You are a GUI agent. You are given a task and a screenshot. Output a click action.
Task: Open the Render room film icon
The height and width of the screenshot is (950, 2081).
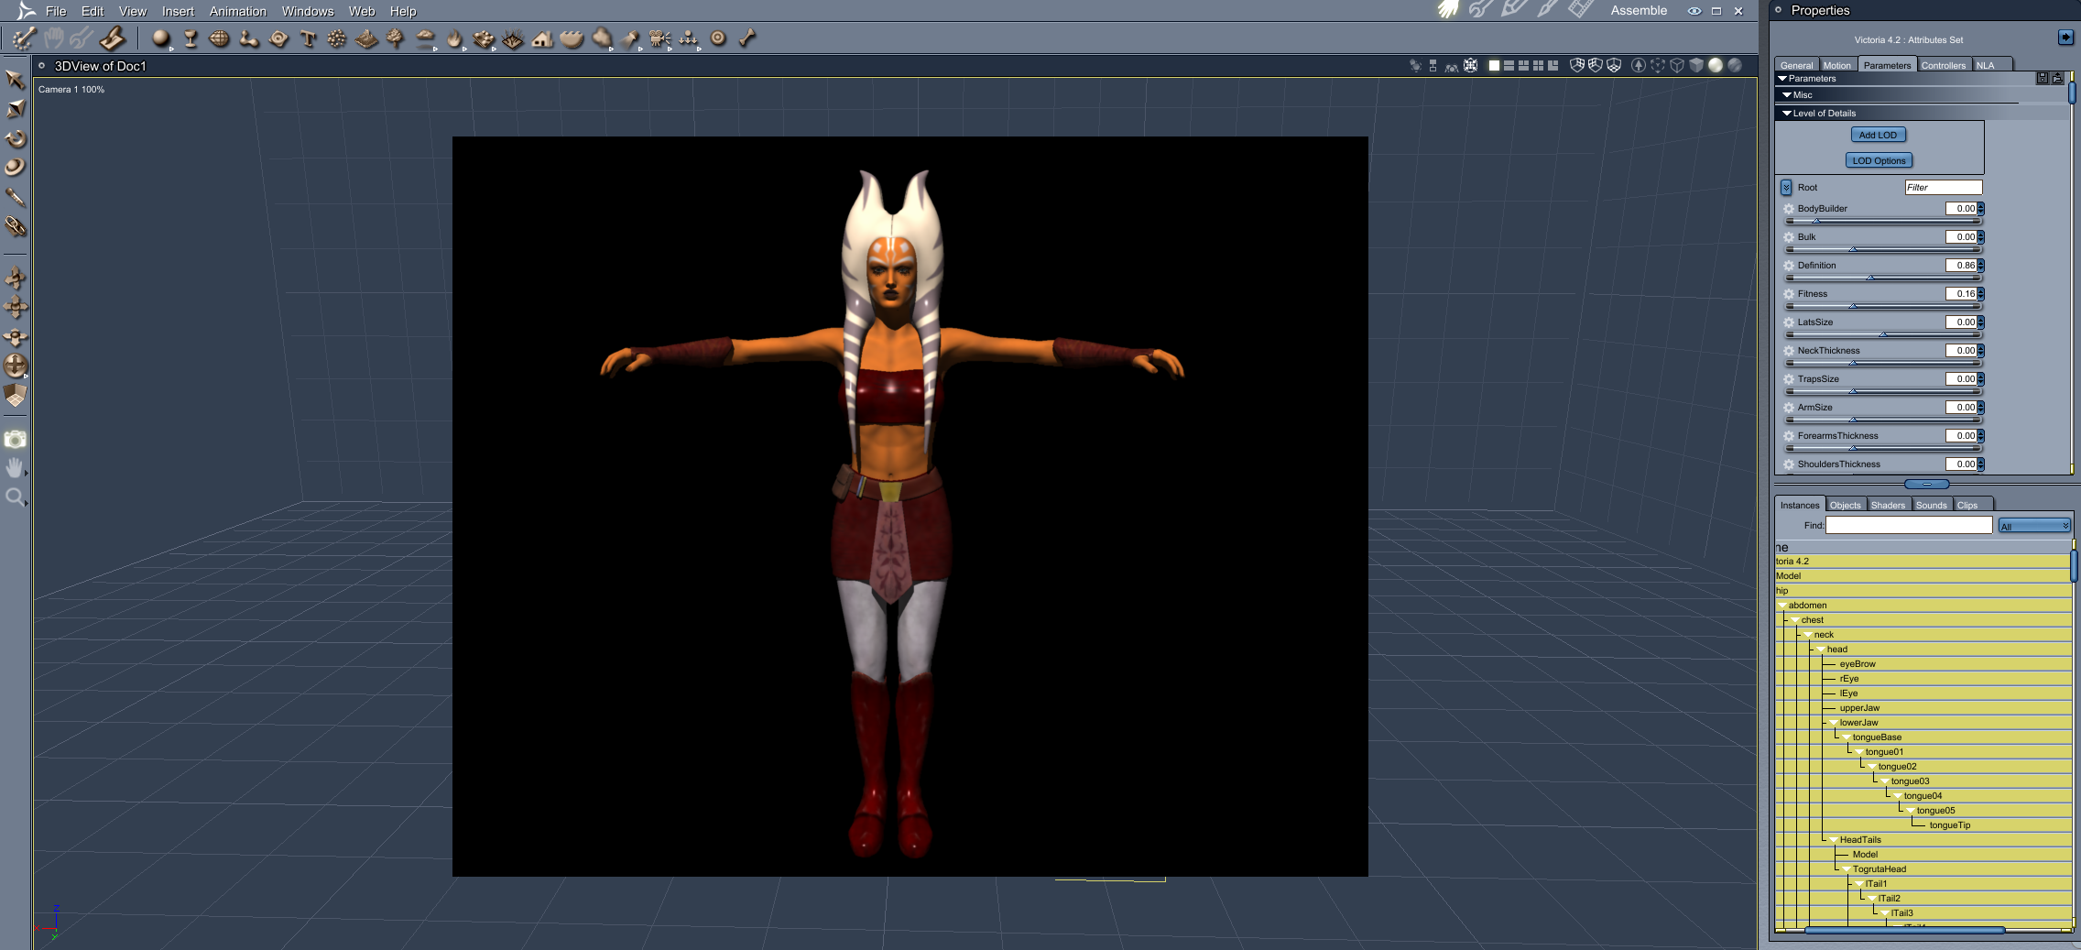[1581, 10]
